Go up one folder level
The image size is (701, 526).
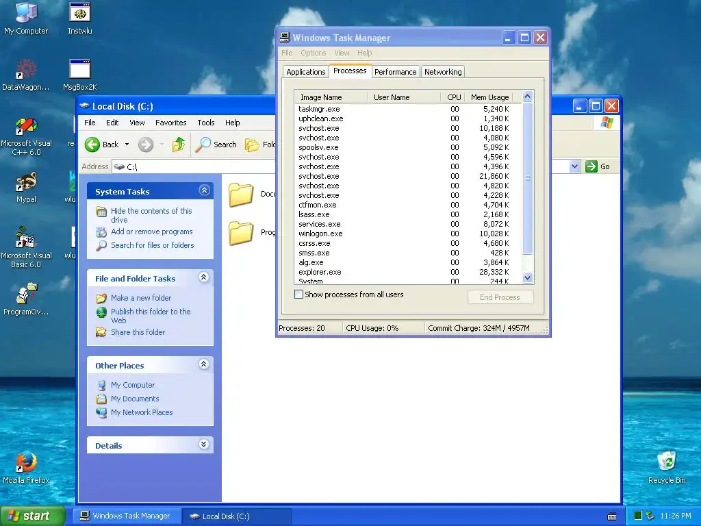(179, 145)
